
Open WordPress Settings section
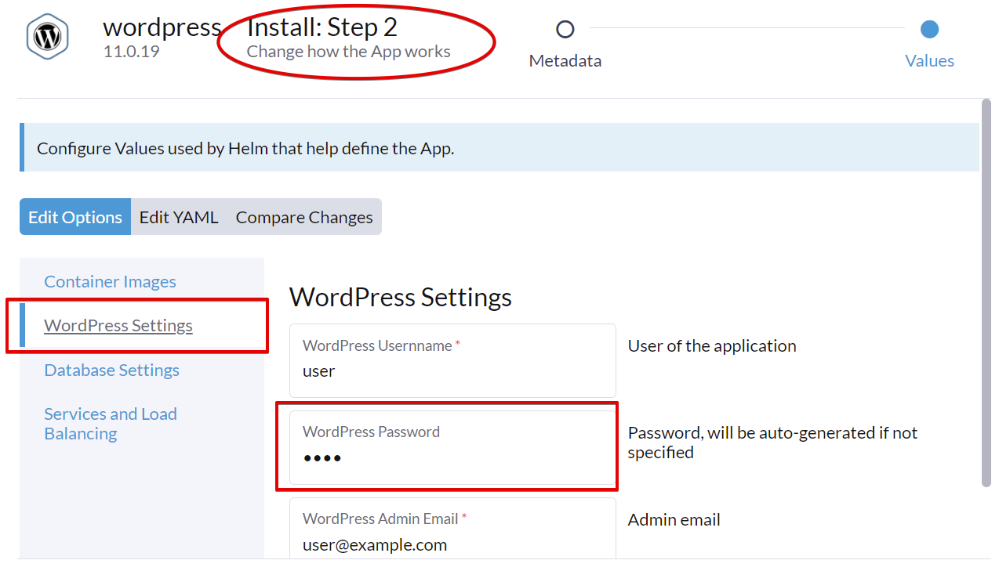click(x=118, y=326)
